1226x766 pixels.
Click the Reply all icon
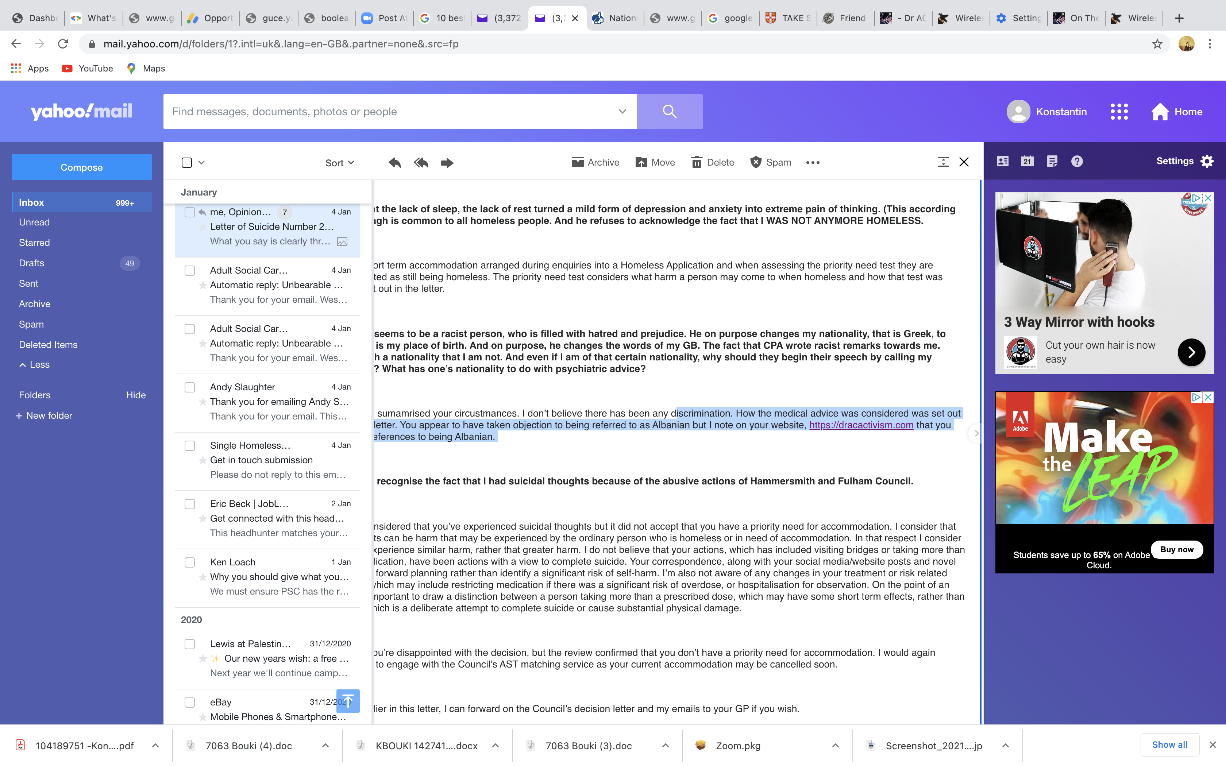[420, 163]
